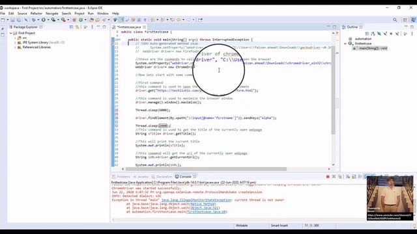Viewport: 417px width, 234px height.
Task: Open Package Explorer view menu
Action: point(93,27)
